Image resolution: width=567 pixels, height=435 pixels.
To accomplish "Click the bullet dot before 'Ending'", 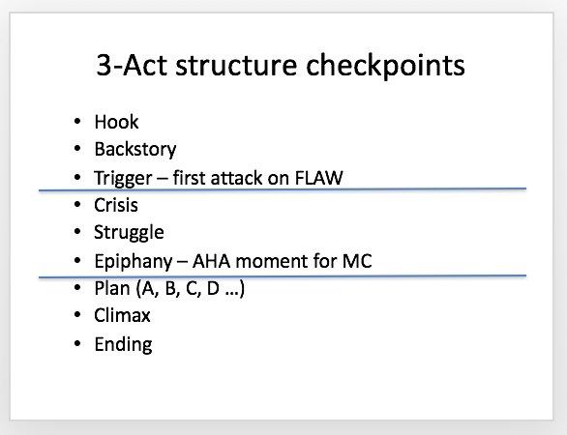I will coord(77,343).
